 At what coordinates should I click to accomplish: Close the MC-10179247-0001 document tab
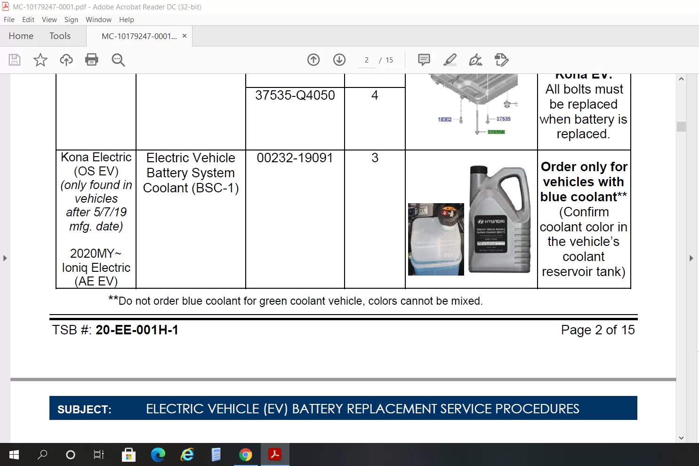pyautogui.click(x=185, y=36)
